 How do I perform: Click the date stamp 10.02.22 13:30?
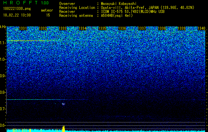(x=17, y=15)
